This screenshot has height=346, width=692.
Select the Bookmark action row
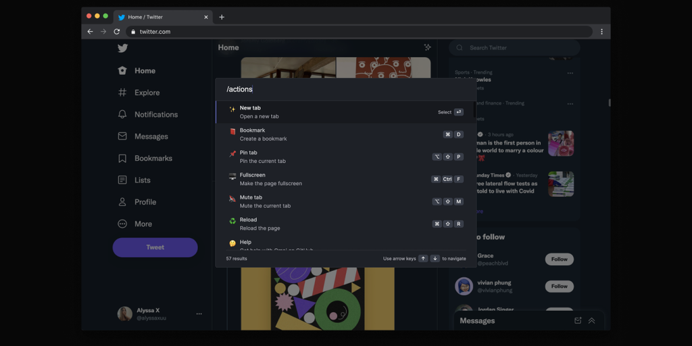(344, 134)
